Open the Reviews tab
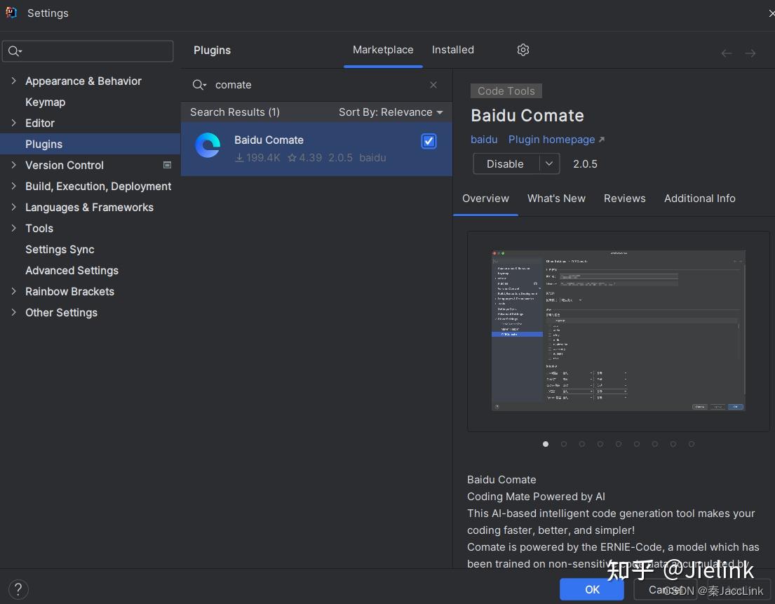Screen dimensions: 775x604 (624, 199)
